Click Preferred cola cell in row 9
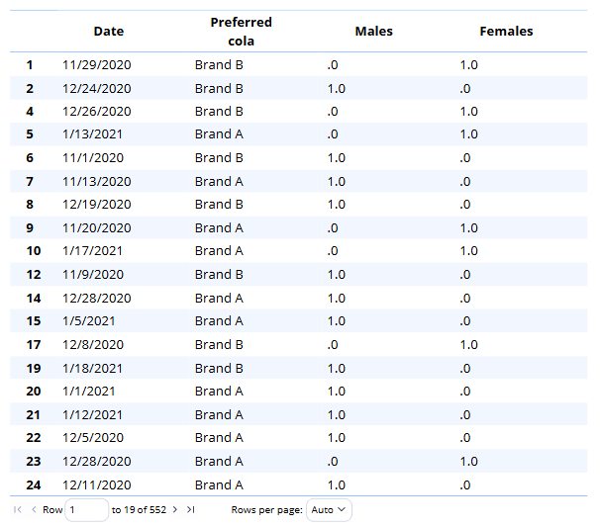Screen dimensions: 600x527 coord(219,227)
